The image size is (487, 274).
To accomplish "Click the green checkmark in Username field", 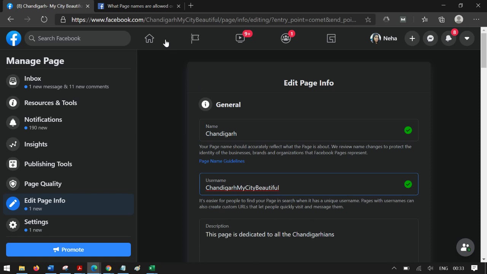I will [x=408, y=185].
